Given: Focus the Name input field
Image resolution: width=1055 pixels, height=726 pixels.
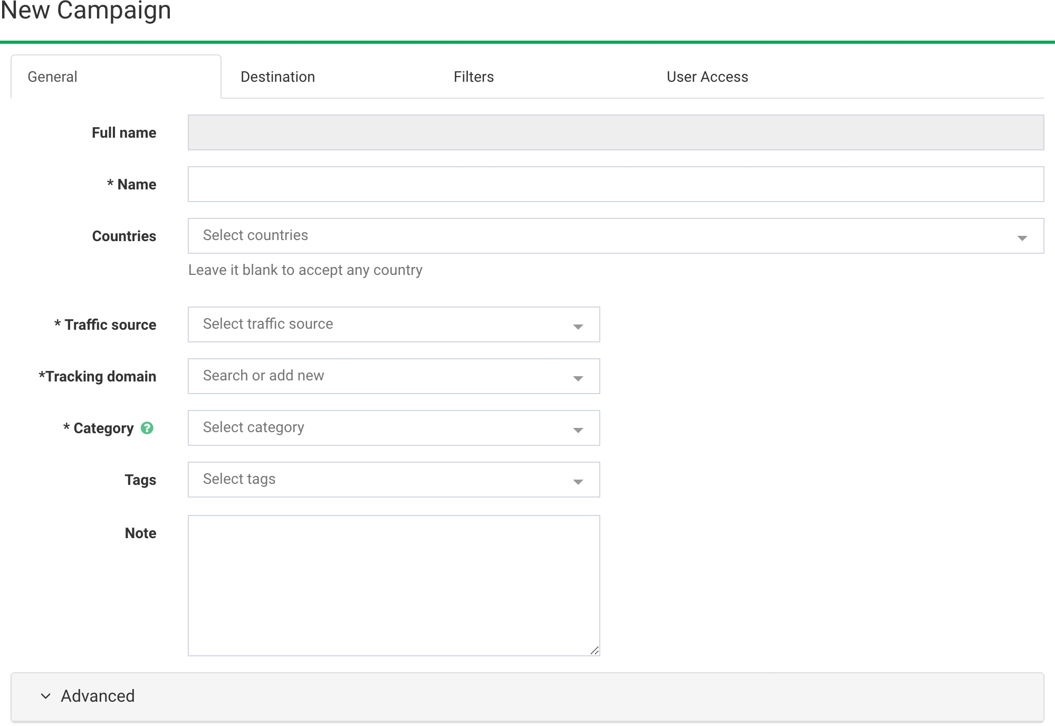Looking at the screenshot, I should tap(616, 184).
